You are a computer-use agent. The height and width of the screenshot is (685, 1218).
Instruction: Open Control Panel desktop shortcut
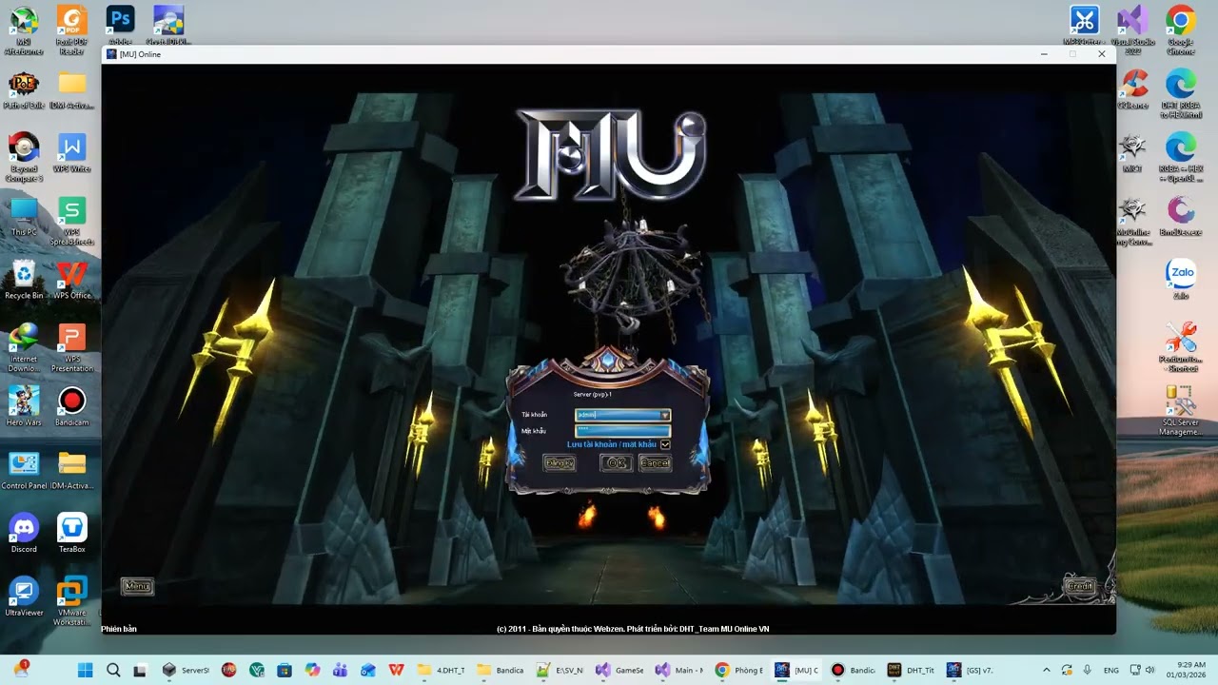24,470
